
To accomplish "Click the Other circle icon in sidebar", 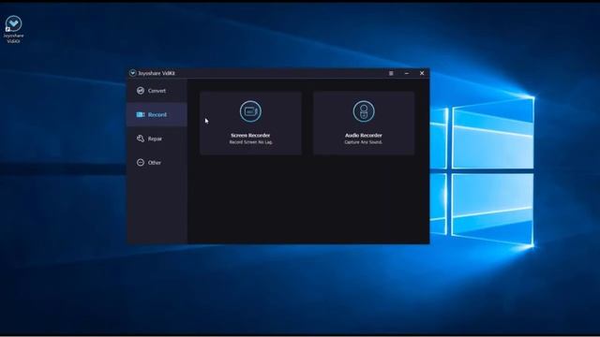I will click(141, 162).
